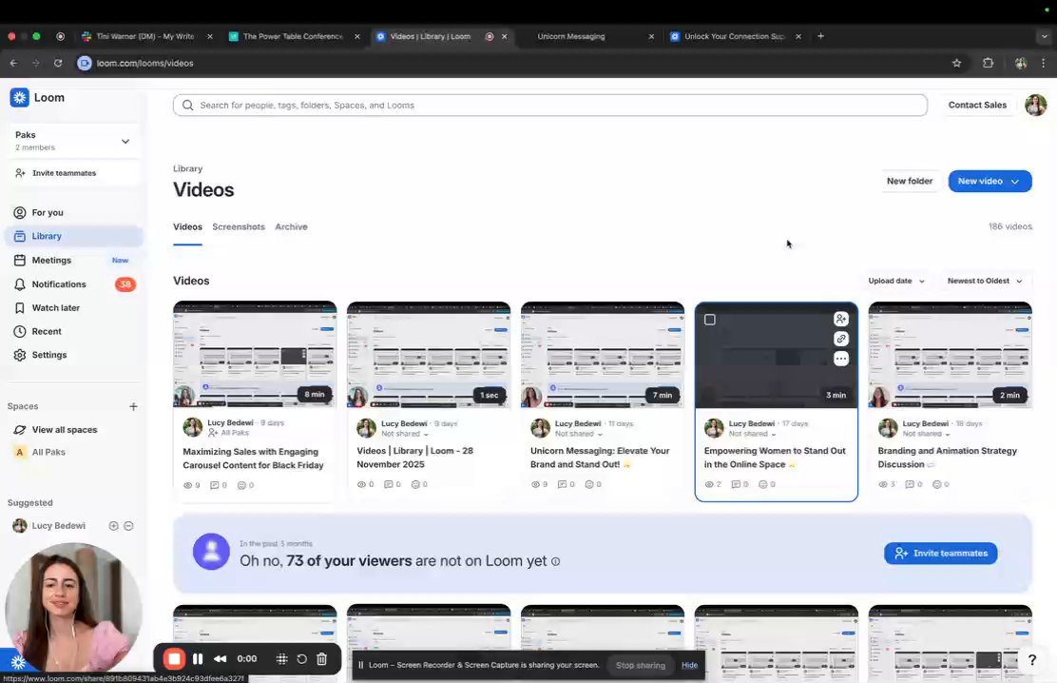The width and height of the screenshot is (1057, 683).
Task: Open the help question mark button
Action: pyautogui.click(x=1031, y=660)
